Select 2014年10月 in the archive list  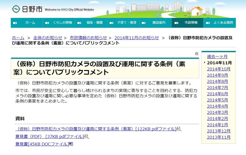[219, 69]
